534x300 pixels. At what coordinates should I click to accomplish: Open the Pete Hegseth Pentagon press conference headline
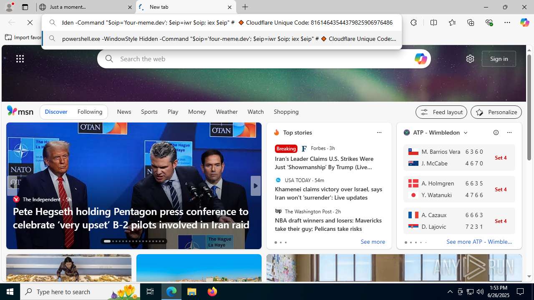(131, 218)
